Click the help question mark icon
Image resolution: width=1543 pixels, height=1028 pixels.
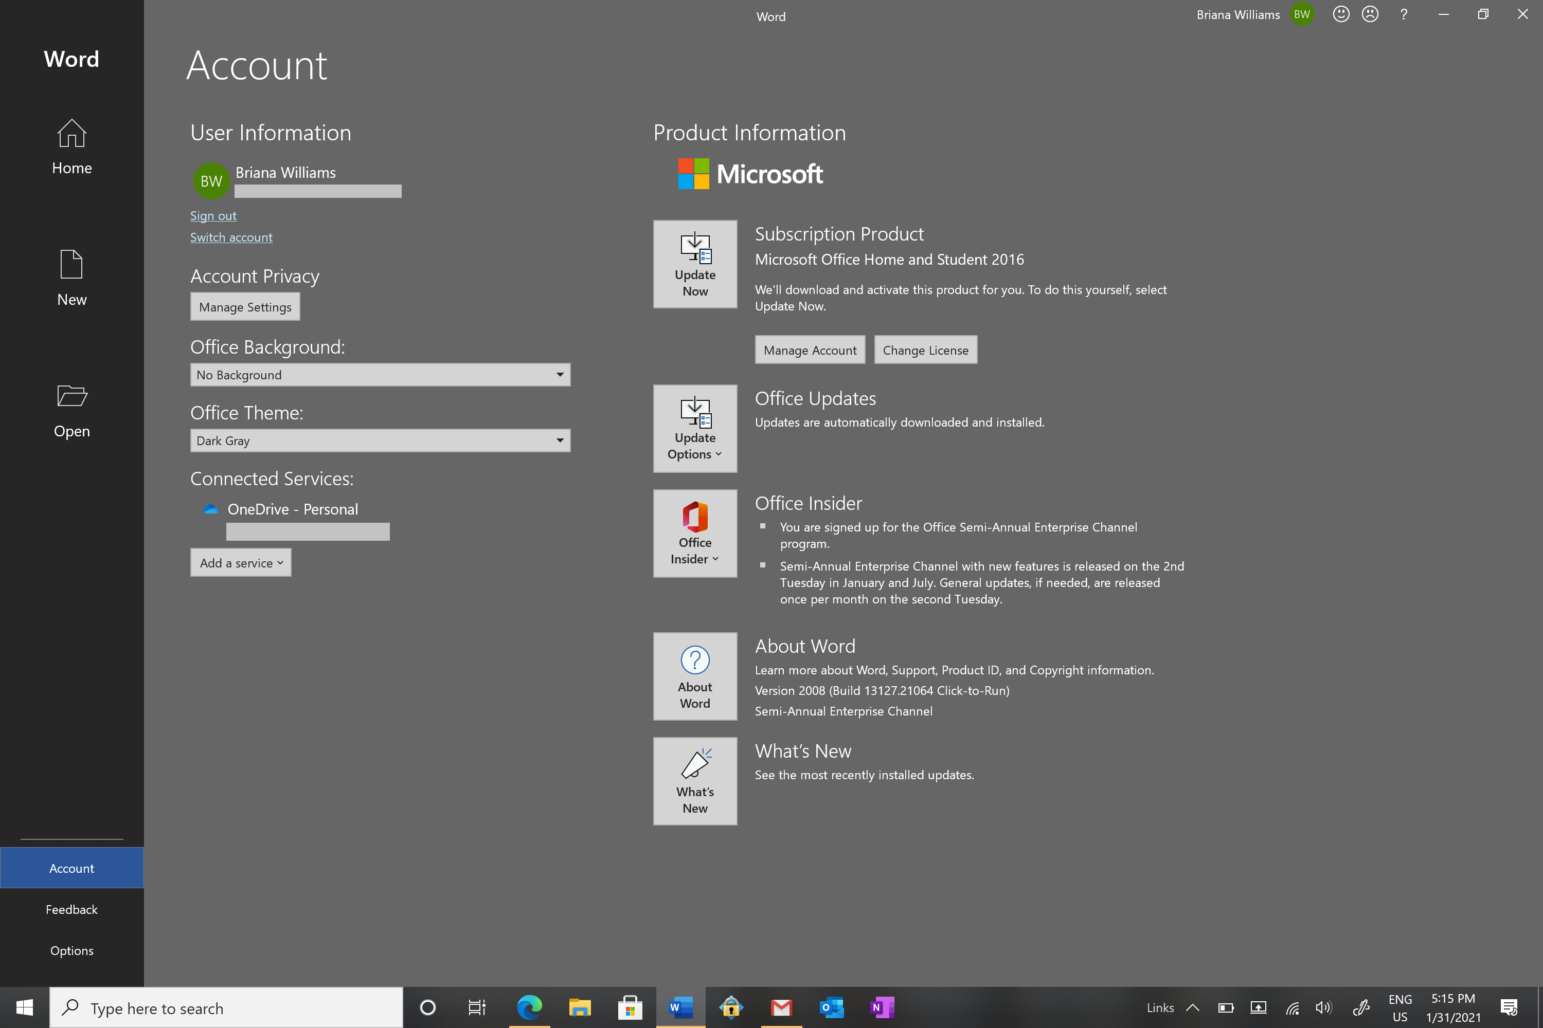point(1403,14)
